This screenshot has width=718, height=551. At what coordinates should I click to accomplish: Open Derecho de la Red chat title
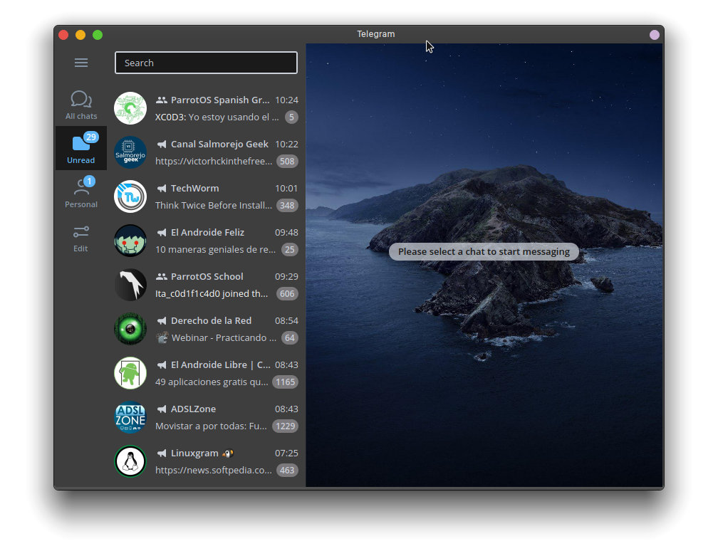coord(211,321)
